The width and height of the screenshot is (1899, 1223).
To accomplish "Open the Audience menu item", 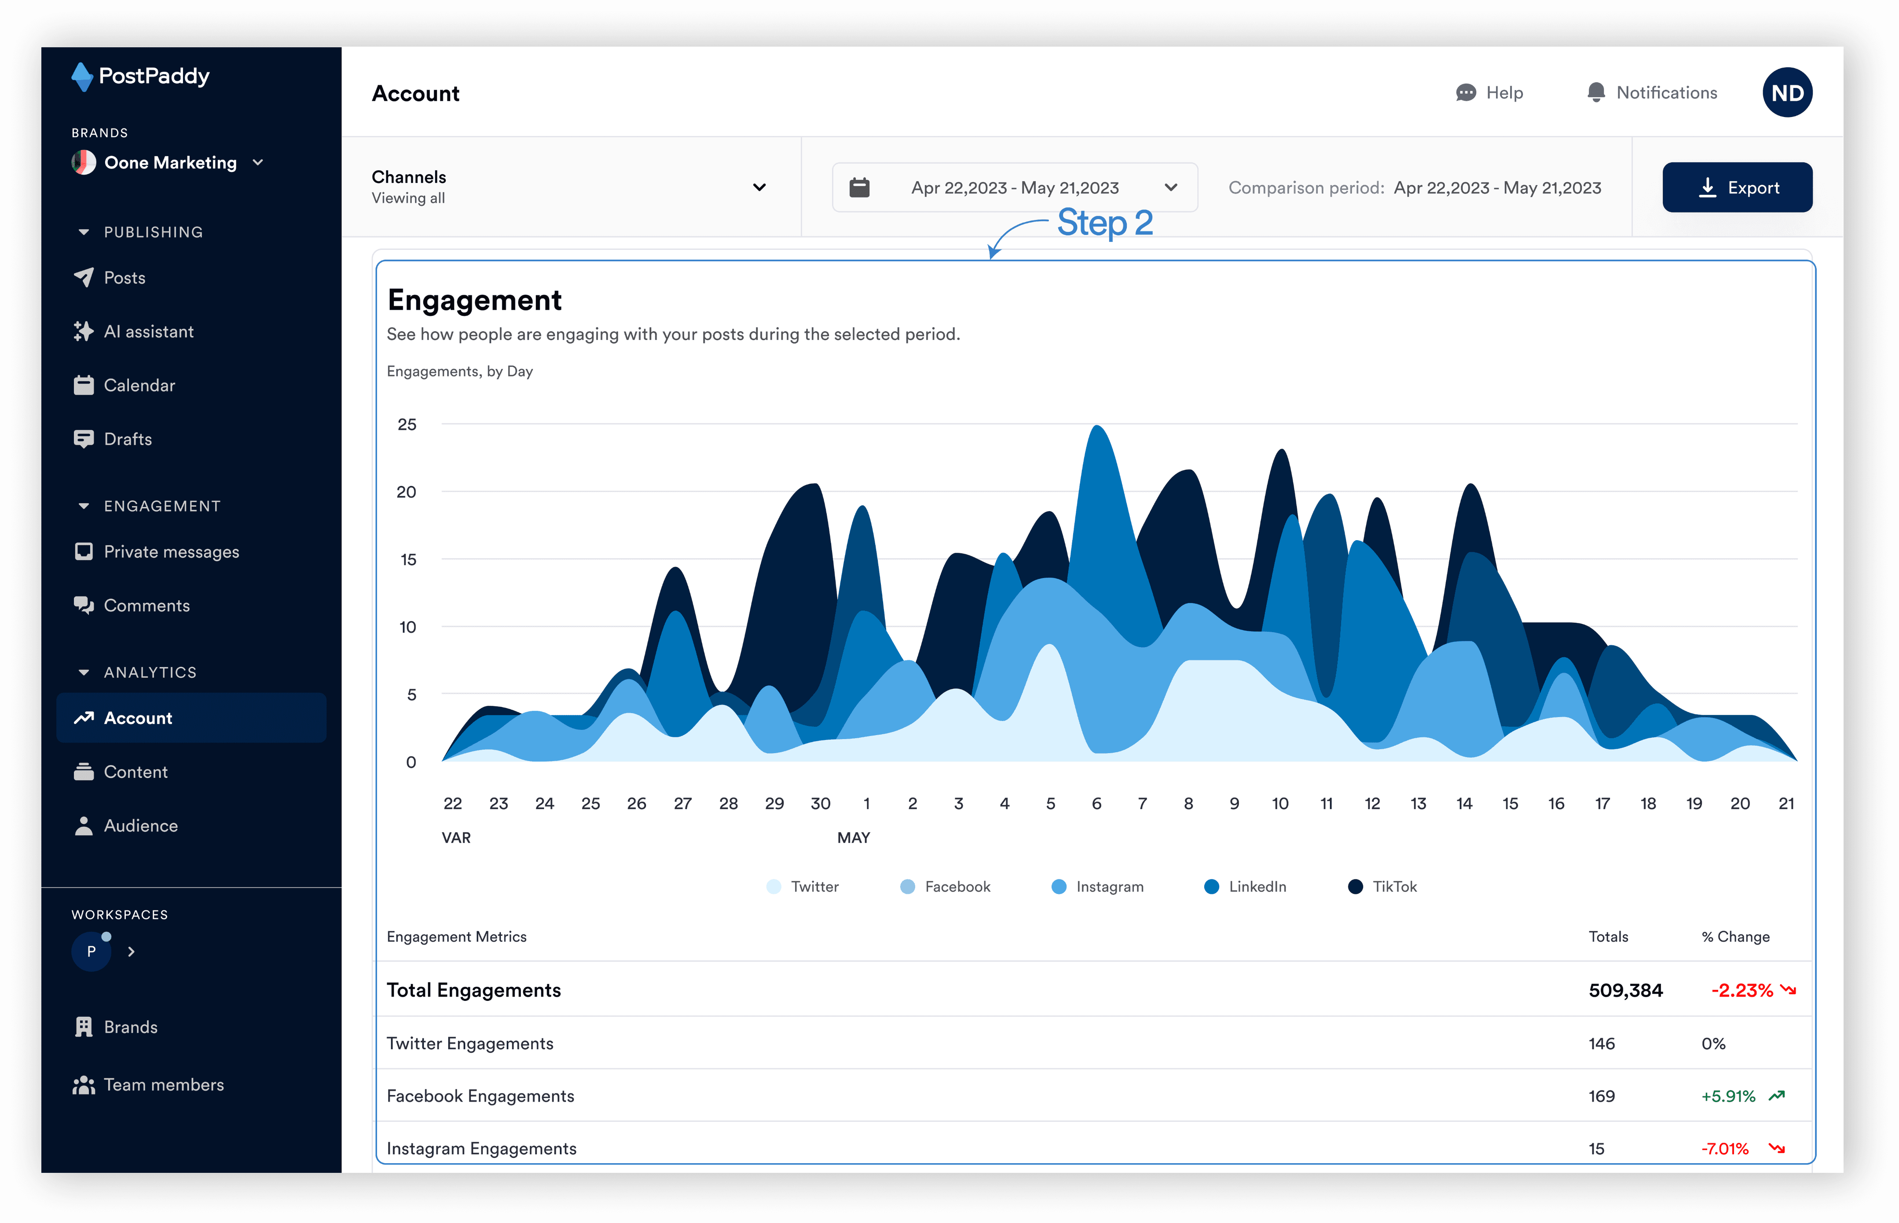I will tap(140, 826).
